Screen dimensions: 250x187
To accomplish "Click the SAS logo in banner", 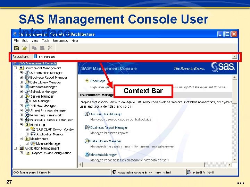I will tap(223, 67).
